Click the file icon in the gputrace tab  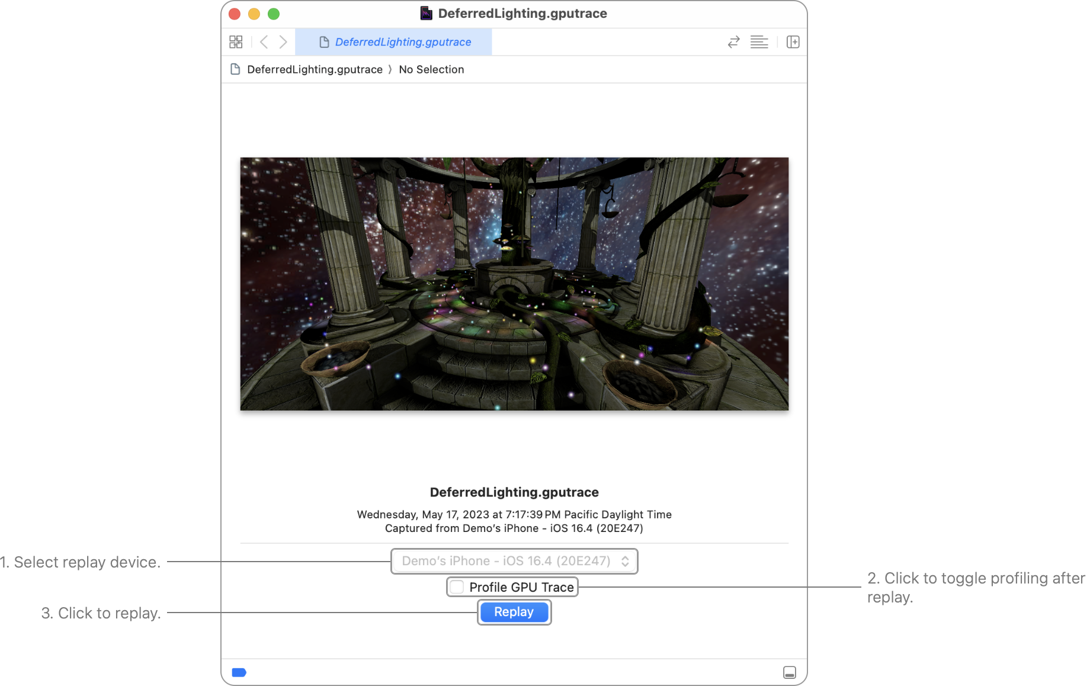pyautogui.click(x=324, y=41)
